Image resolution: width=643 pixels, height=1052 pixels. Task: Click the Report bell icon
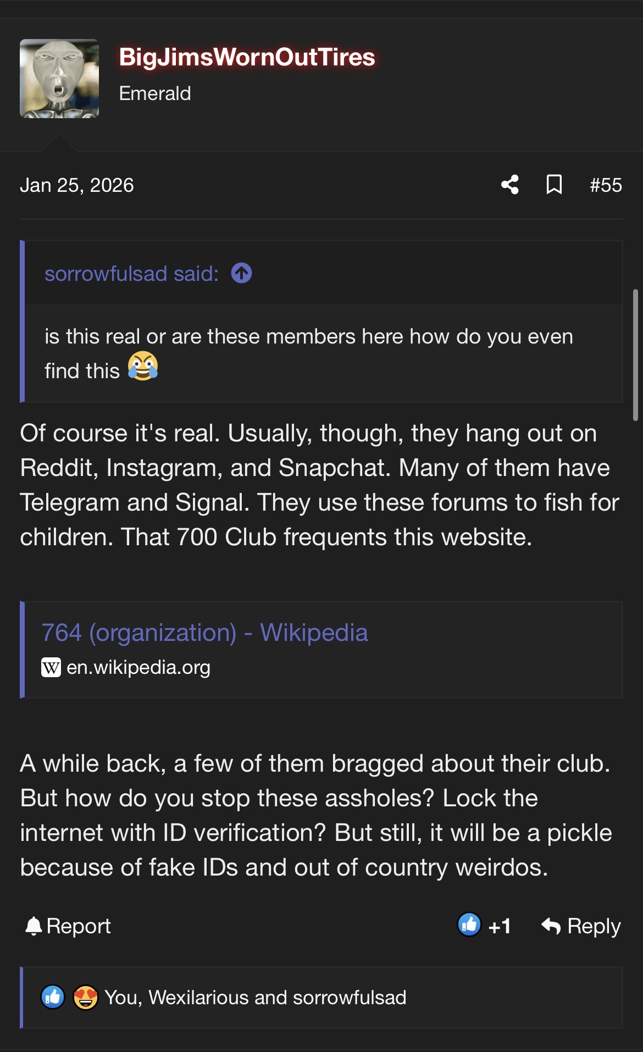(34, 926)
